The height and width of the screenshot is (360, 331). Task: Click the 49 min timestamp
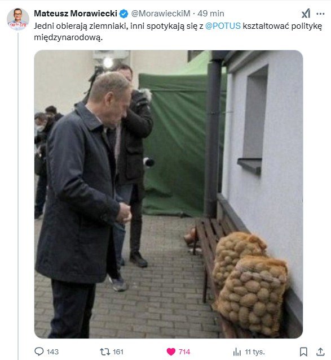211,14
